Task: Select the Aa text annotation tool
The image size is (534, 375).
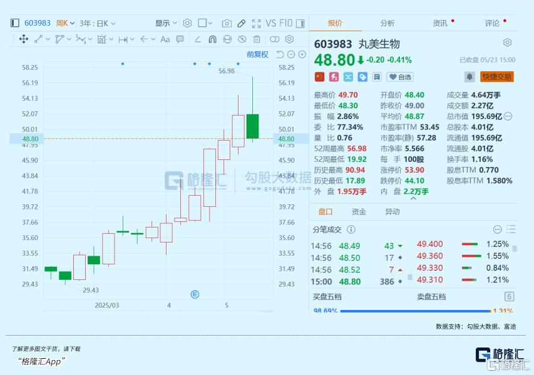Action: click(x=165, y=39)
